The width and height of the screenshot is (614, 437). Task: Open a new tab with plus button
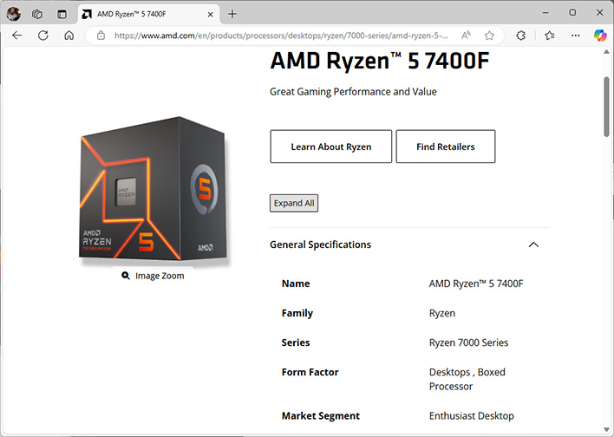(x=232, y=14)
